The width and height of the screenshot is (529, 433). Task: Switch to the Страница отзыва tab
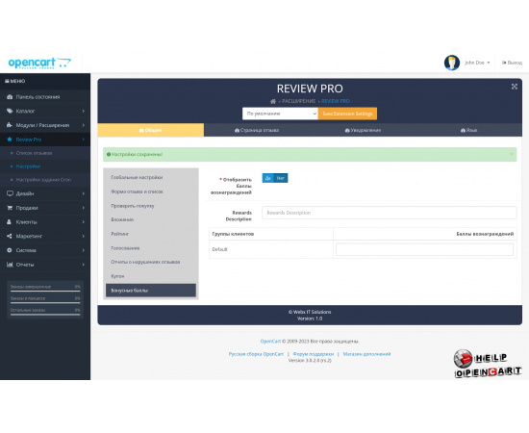[257, 130]
